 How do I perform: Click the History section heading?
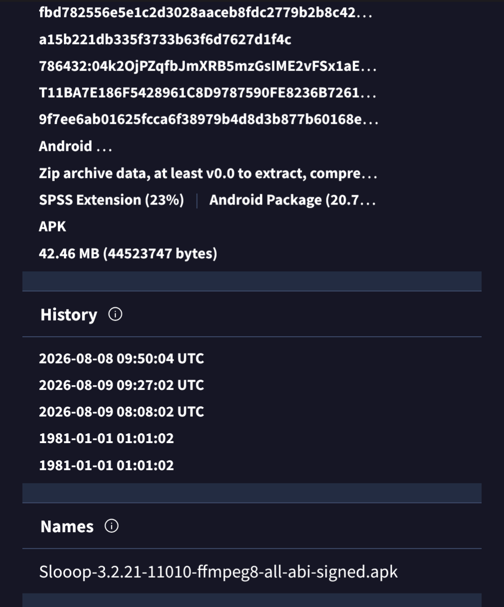[69, 315]
